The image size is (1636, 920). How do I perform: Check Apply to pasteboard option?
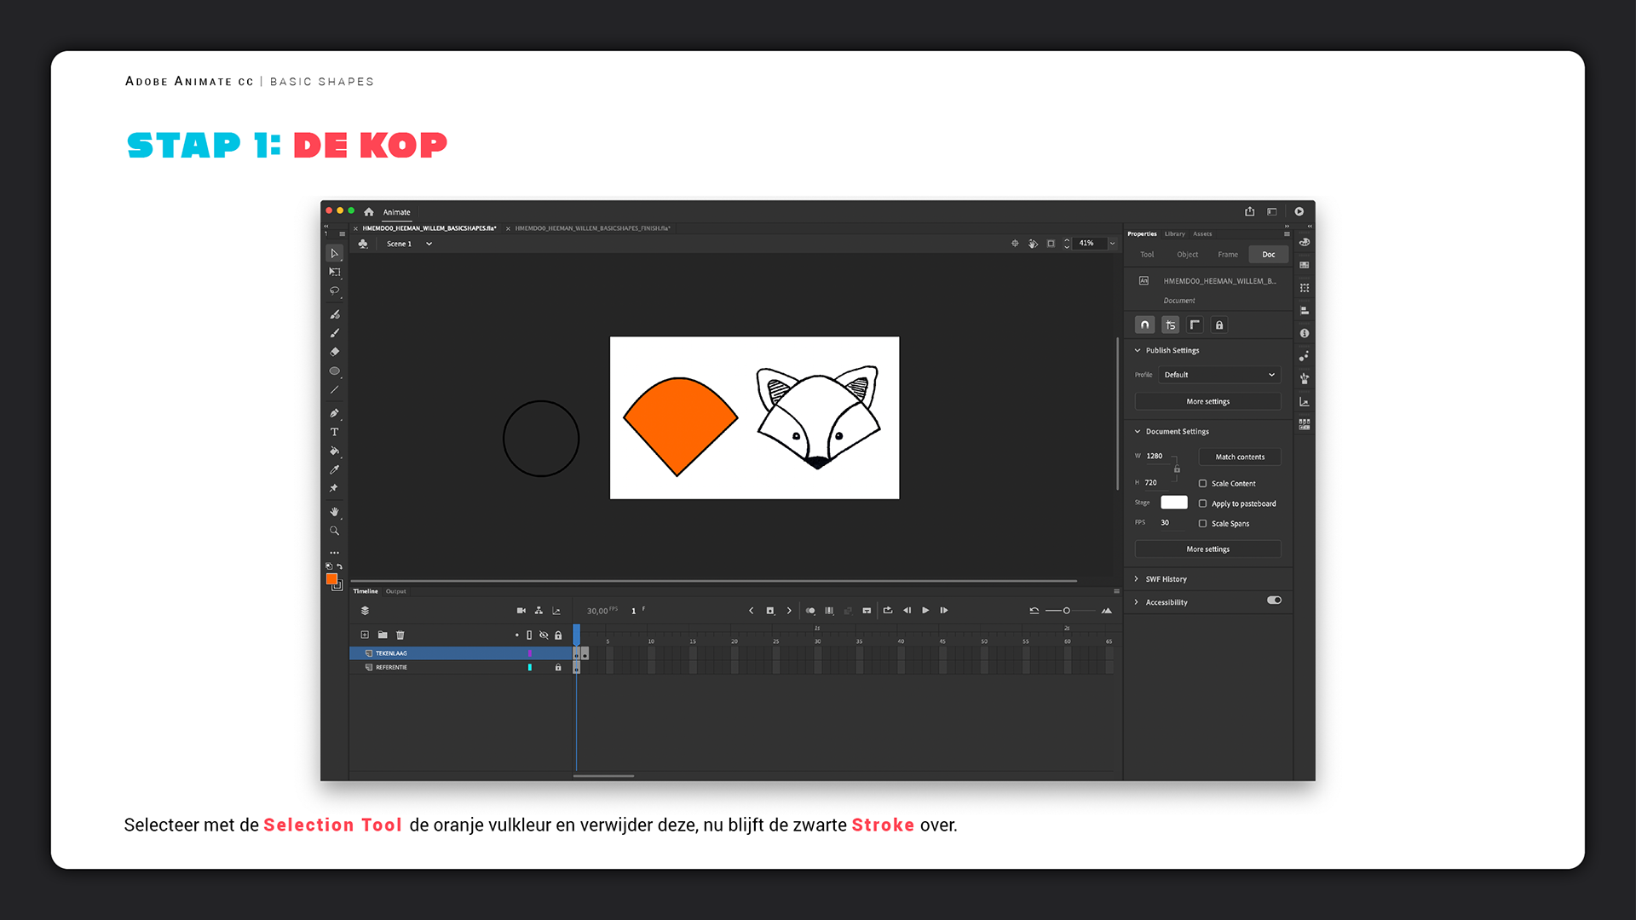tap(1202, 503)
